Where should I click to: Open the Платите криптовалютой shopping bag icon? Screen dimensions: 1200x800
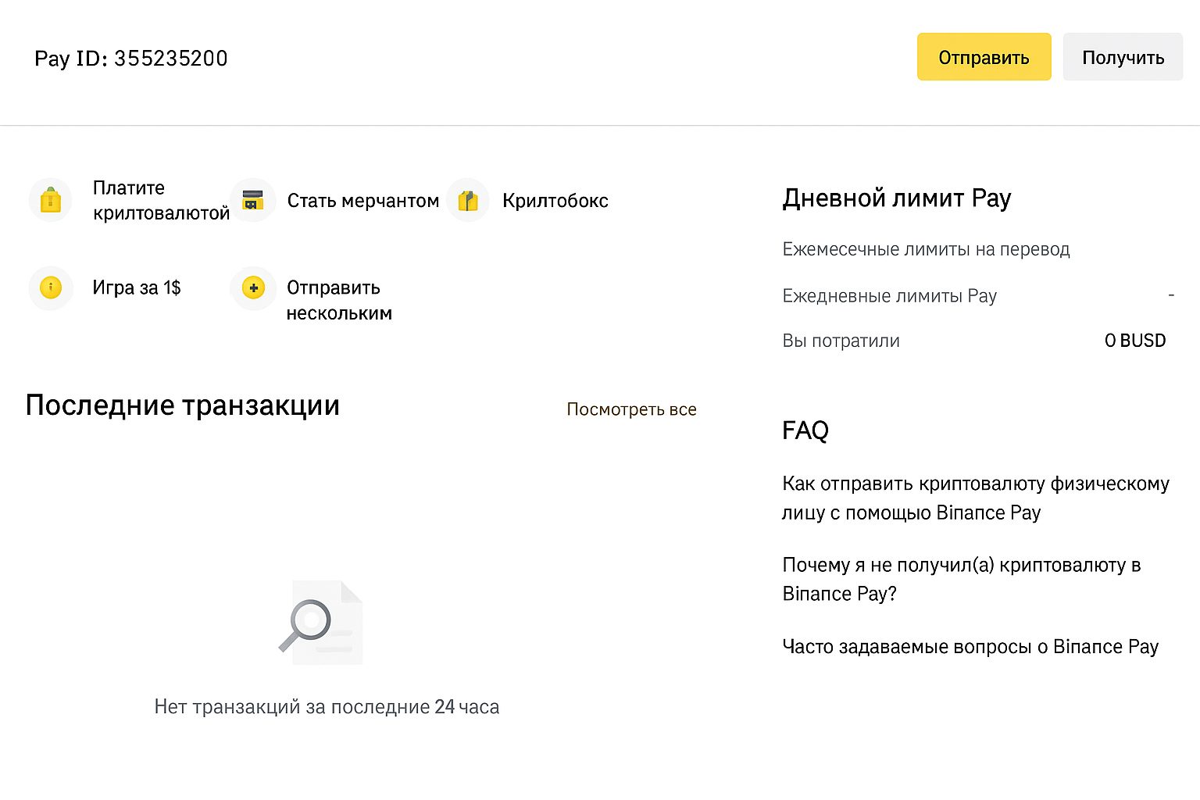51,200
